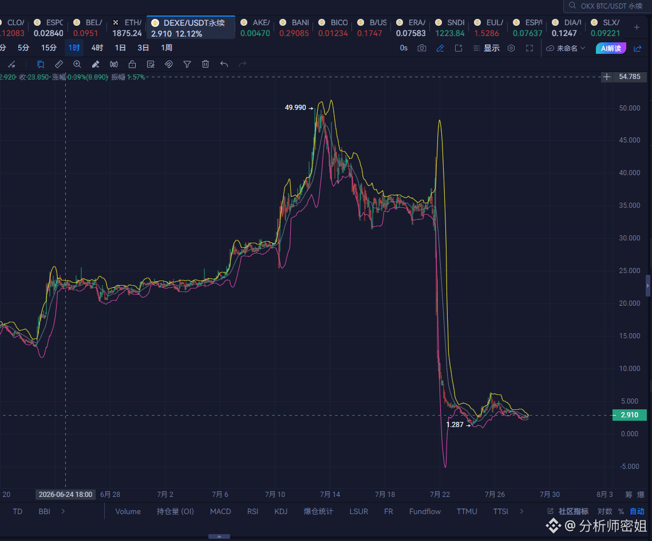Switch to the BICO symbol tab

(x=333, y=27)
